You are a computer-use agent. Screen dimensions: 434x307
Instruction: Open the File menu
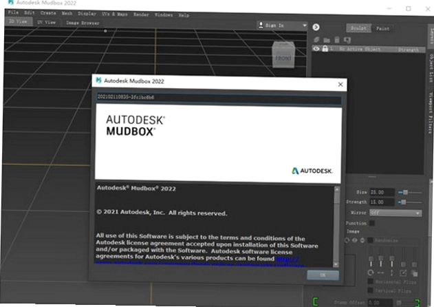tap(13, 12)
